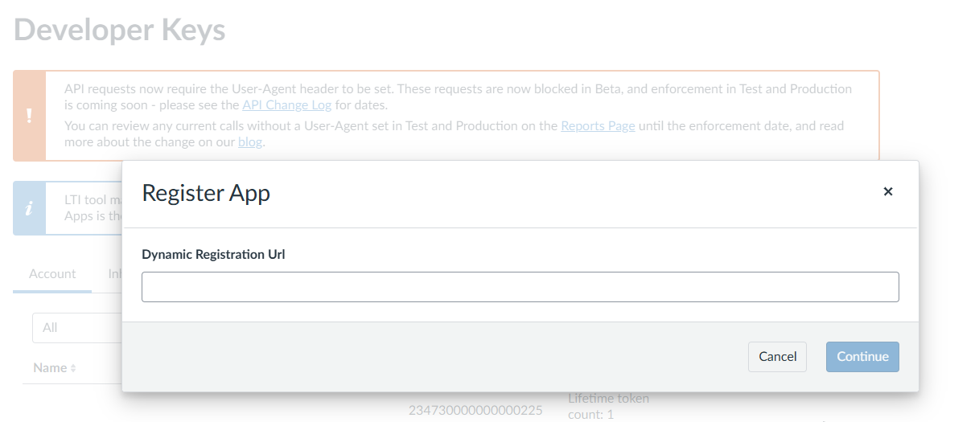Select the partially hidden Inherited tab

[x=114, y=274]
